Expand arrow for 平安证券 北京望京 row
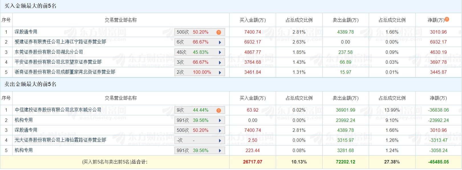The width and height of the screenshot is (462, 170). (220, 62)
